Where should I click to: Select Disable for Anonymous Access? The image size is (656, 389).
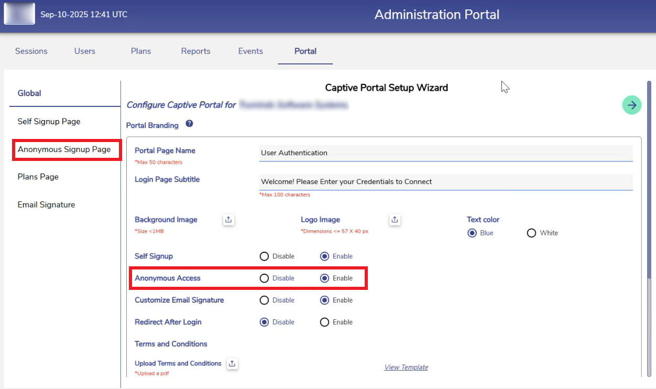pos(264,278)
